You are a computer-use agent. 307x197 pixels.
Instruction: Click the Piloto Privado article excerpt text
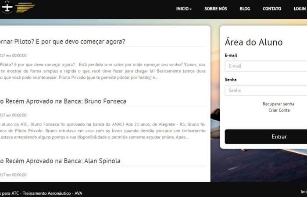point(102,71)
